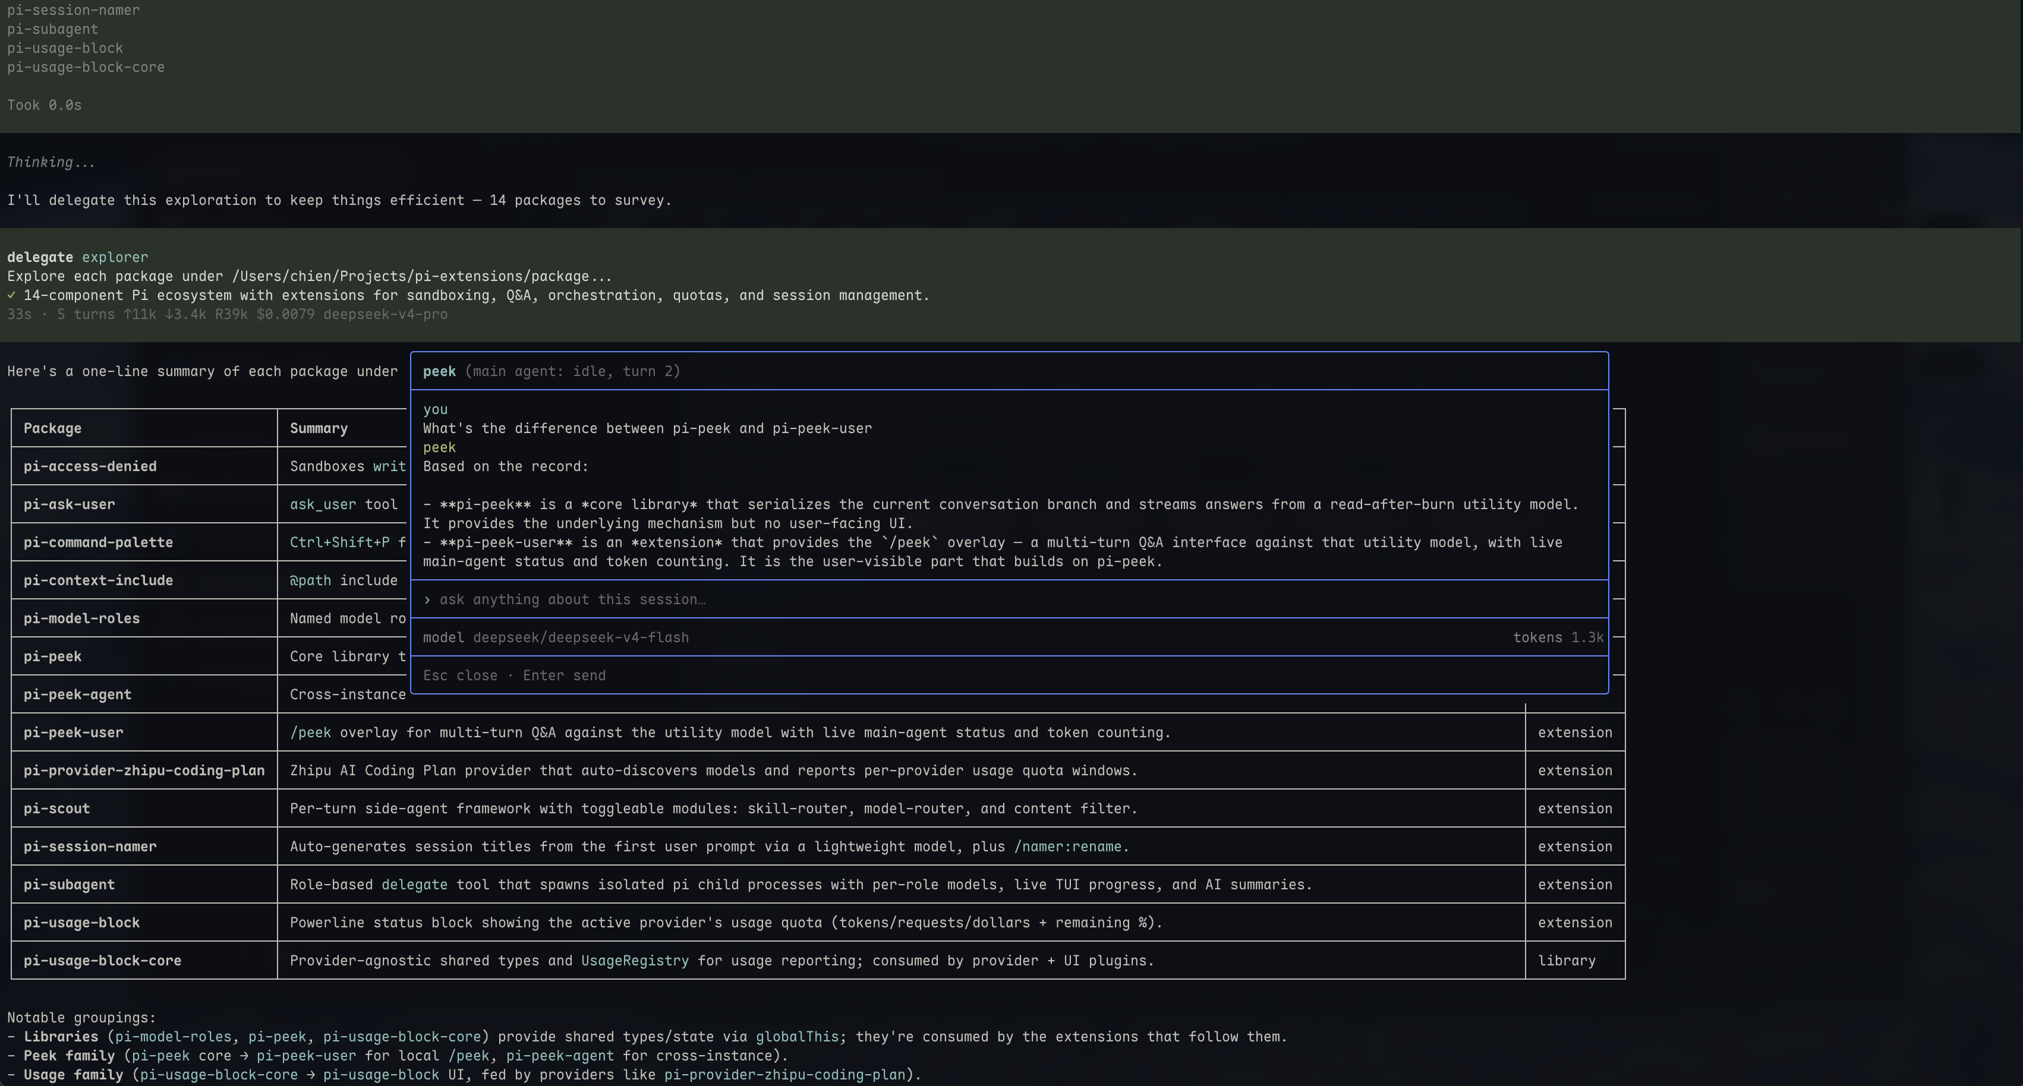
Task: Click the pi-usage-block-core table package cell
Action: point(144,961)
